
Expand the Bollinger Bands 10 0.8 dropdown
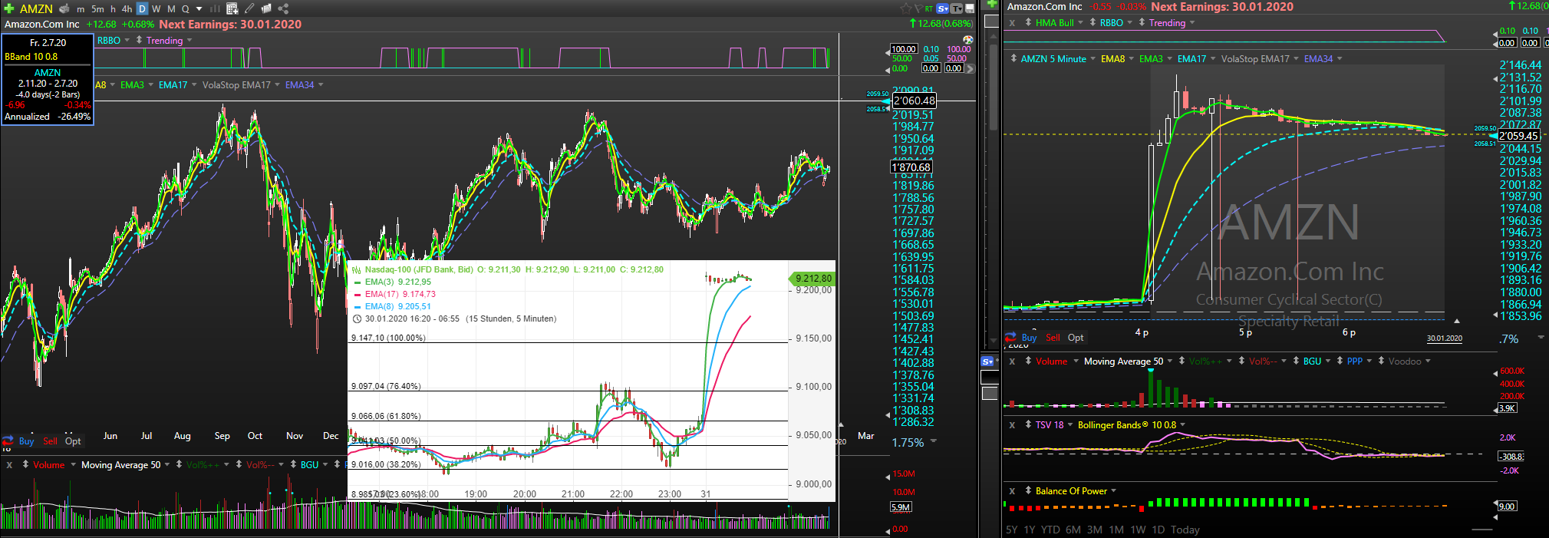(x=1182, y=425)
